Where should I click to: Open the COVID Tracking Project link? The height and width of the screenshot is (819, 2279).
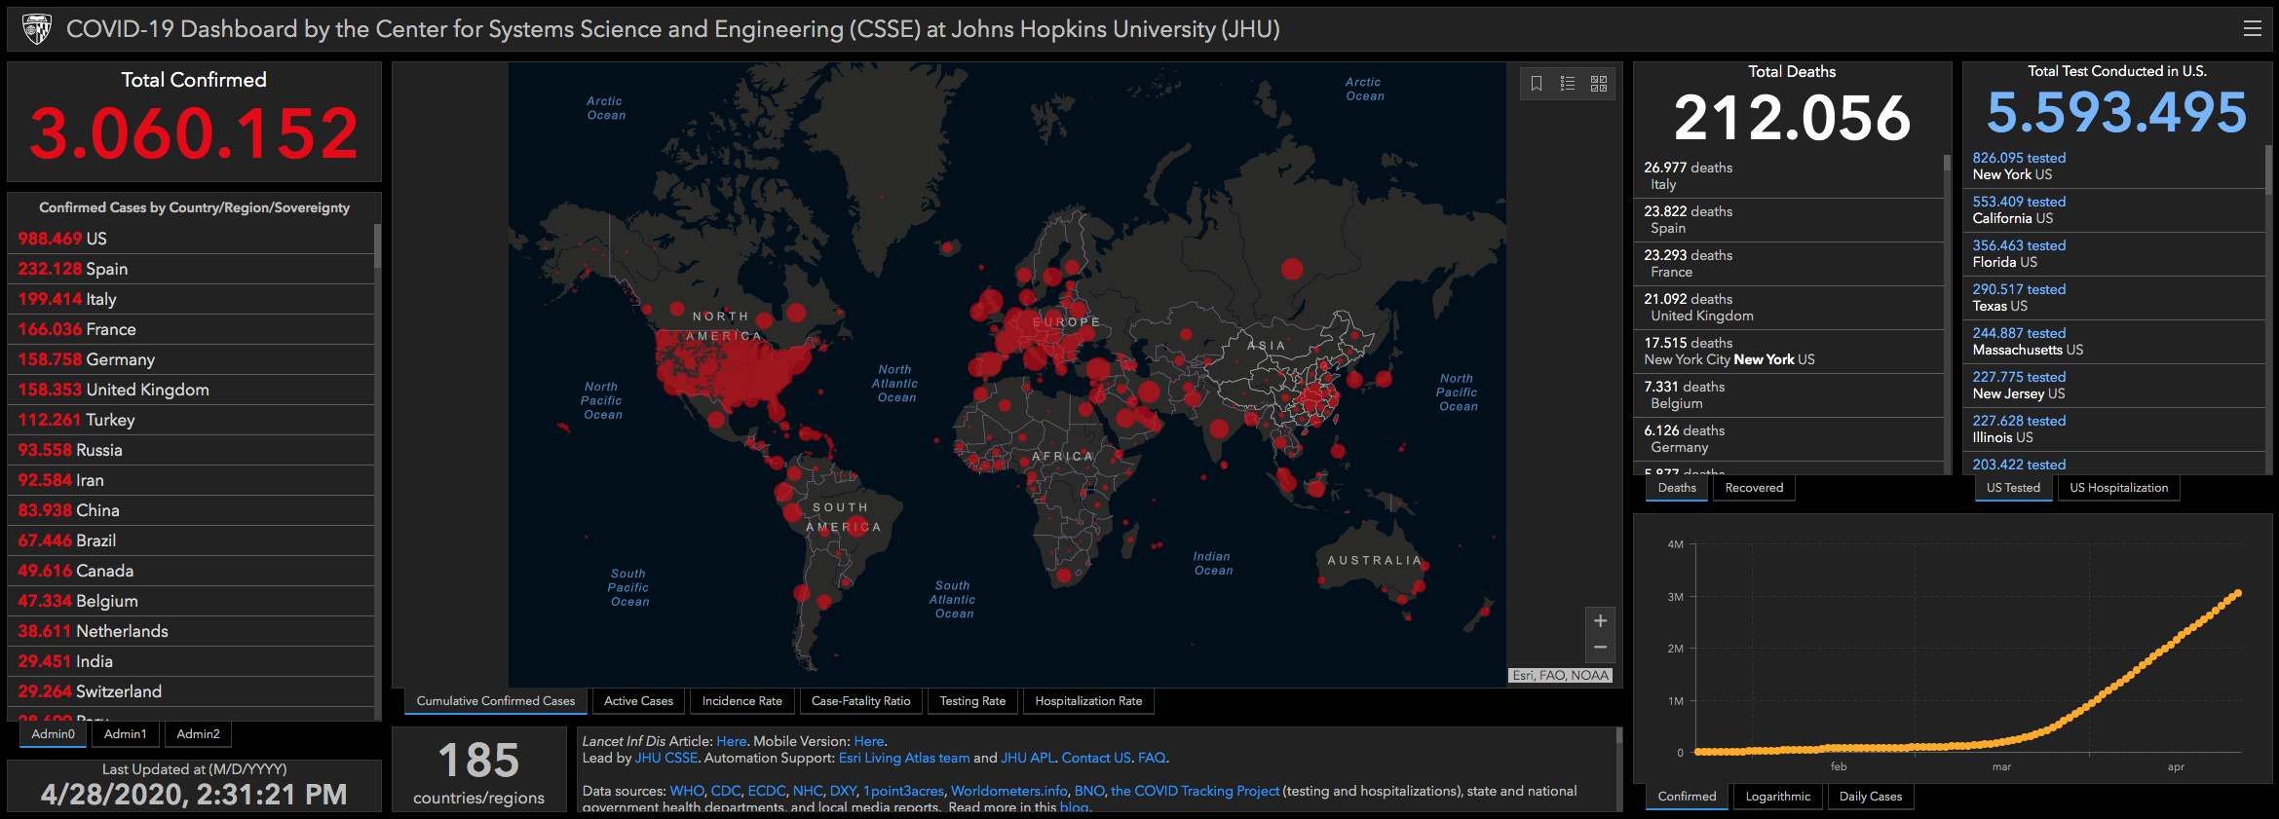1195,791
